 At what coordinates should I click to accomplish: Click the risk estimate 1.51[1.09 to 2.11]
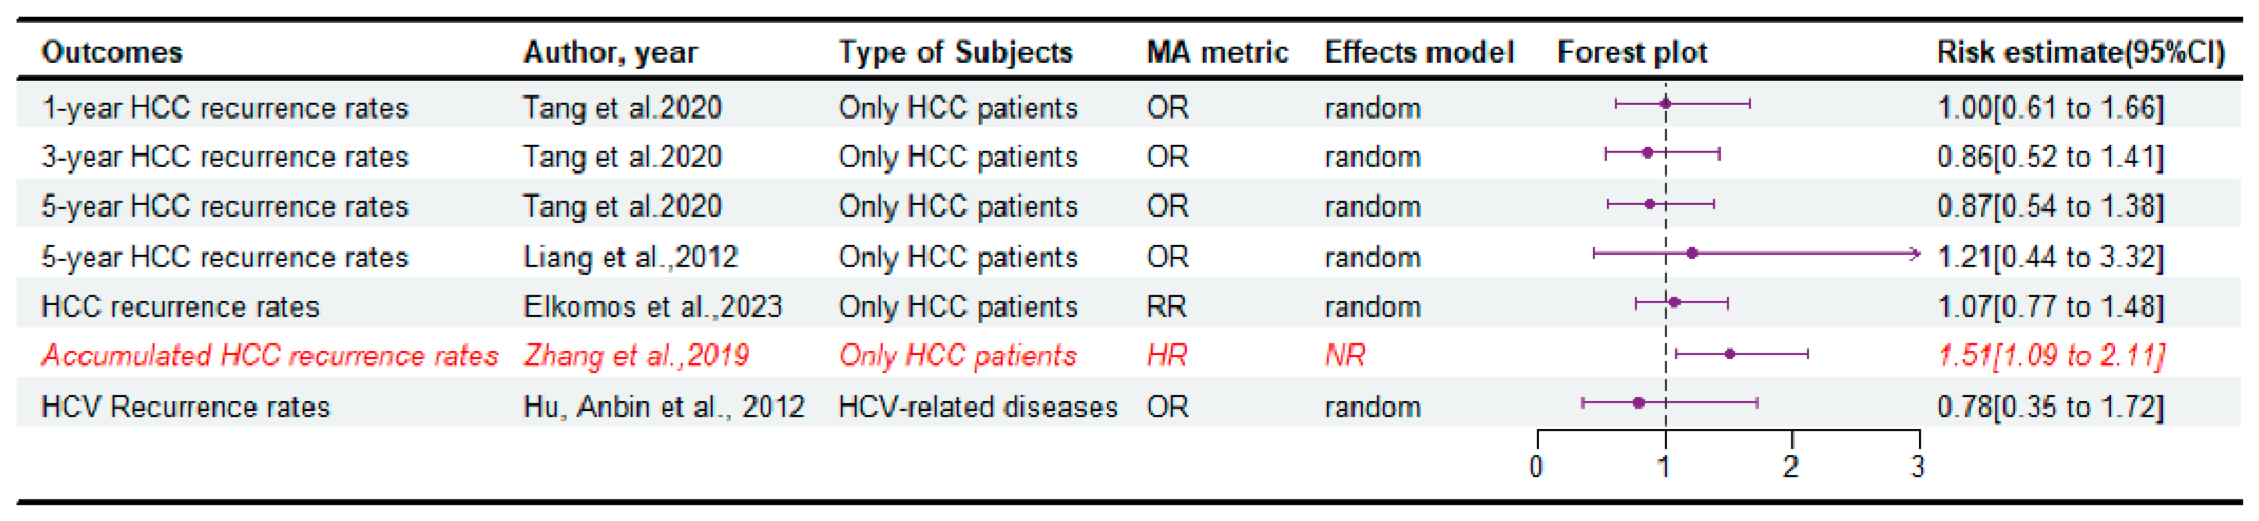pyautogui.click(x=2051, y=355)
